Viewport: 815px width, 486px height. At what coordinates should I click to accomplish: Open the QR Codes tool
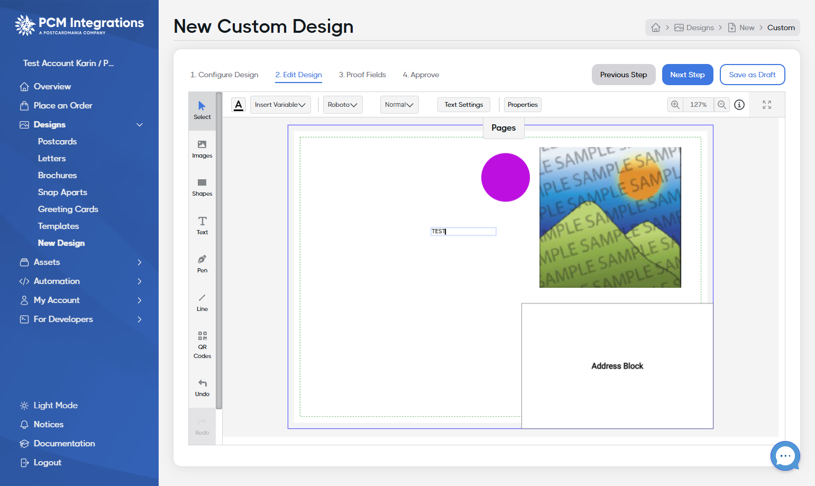(202, 345)
